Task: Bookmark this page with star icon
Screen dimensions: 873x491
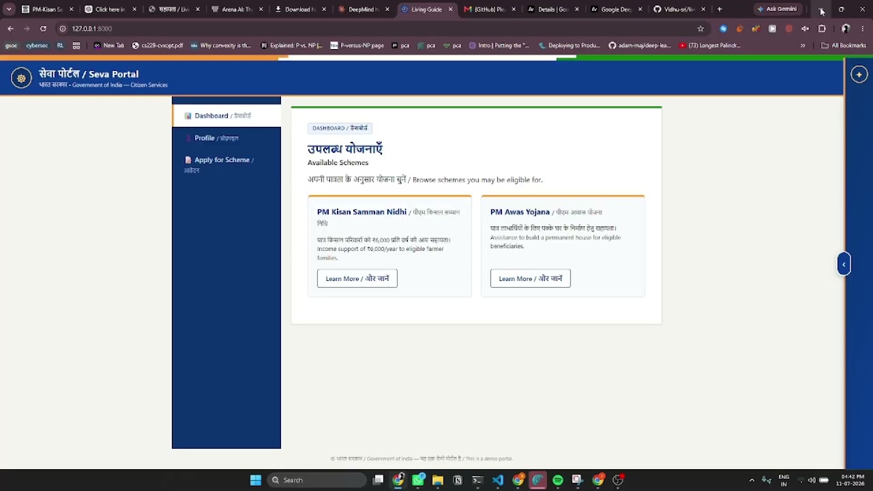Action: coord(700,29)
